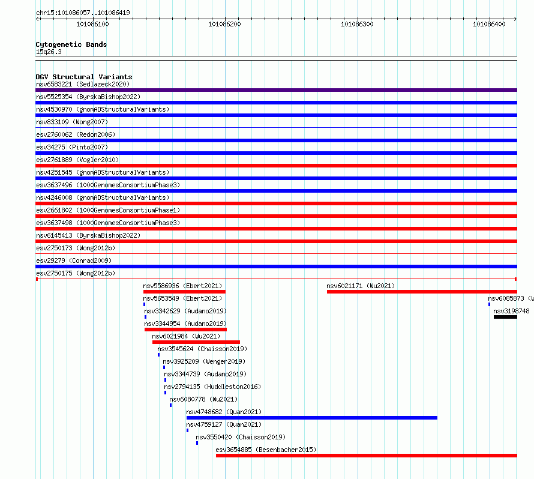
Task: Click the nsv6583221 (Sedlazeck2020) variant label
Action: coord(83,84)
